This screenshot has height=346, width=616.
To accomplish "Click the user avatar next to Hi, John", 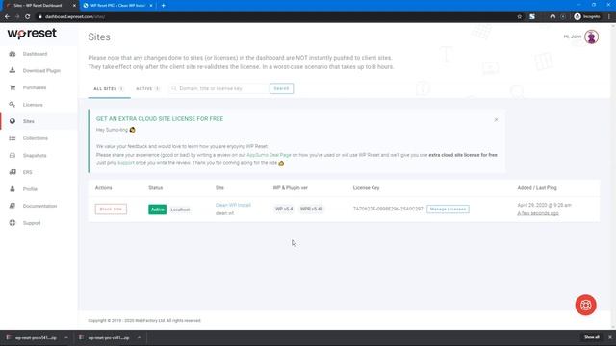I will click(x=591, y=37).
